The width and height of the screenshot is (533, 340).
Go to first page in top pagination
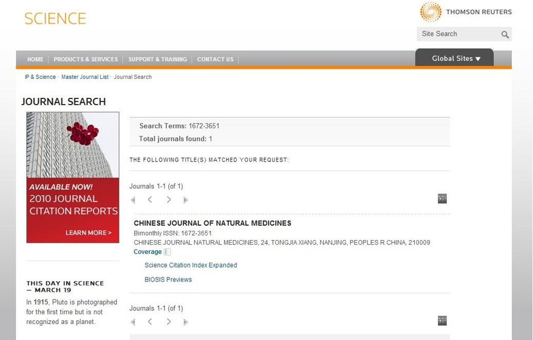[133, 200]
